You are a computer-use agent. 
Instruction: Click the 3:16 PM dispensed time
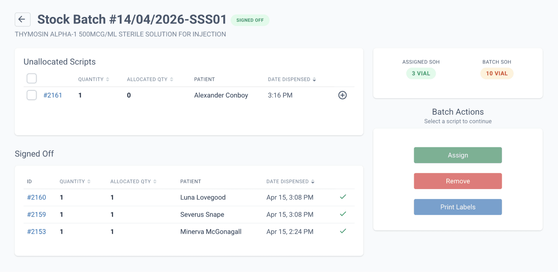point(280,95)
